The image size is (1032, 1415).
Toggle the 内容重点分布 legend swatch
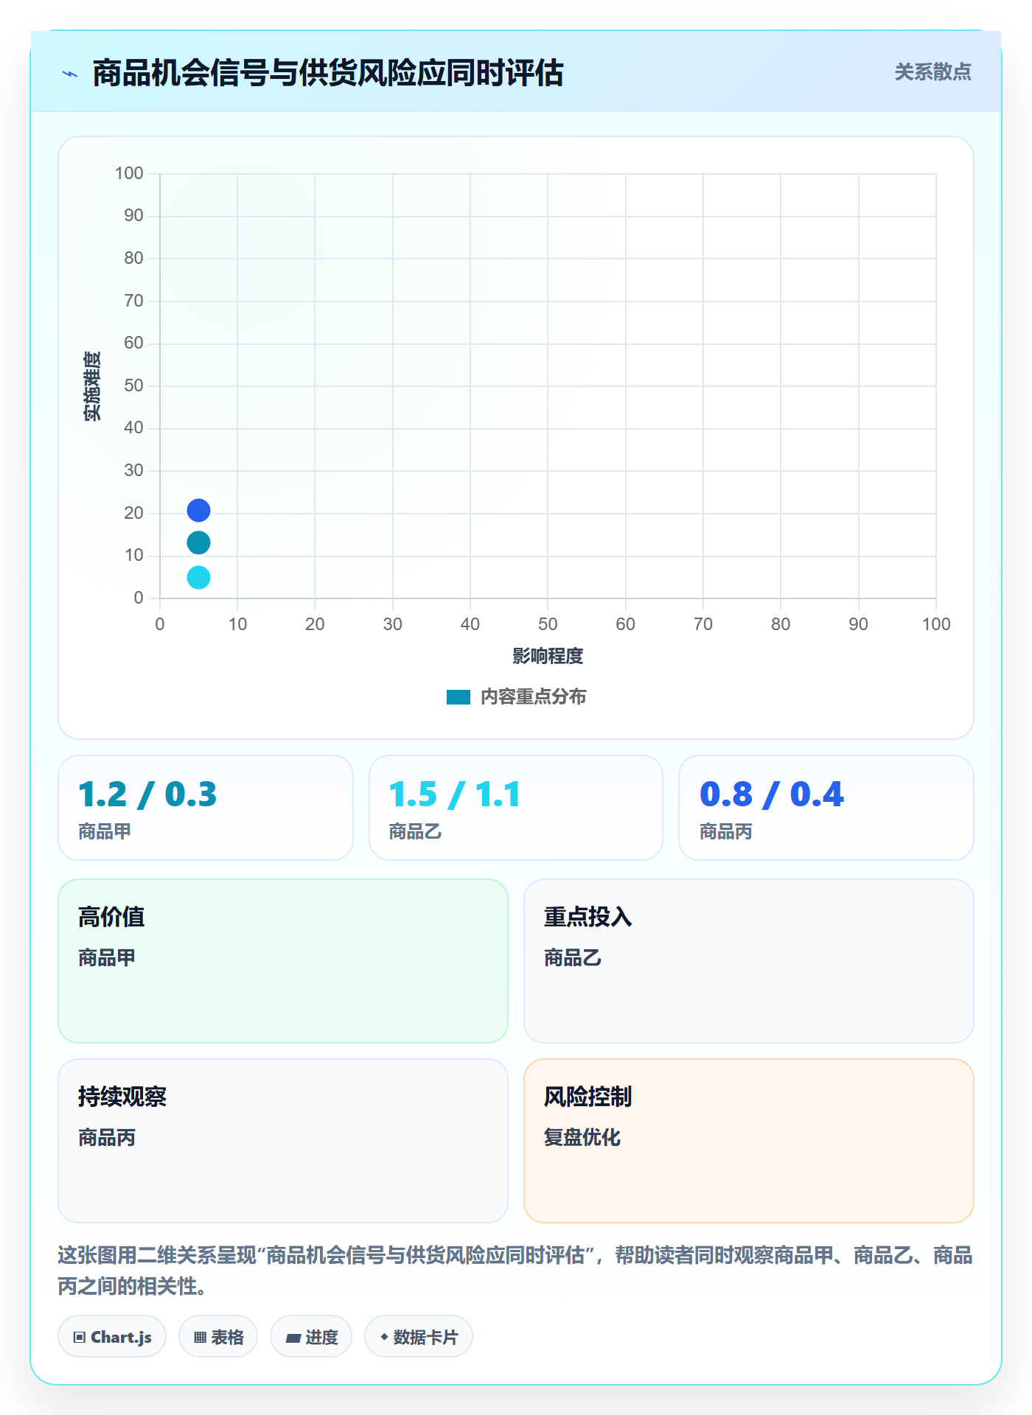pyautogui.click(x=458, y=697)
